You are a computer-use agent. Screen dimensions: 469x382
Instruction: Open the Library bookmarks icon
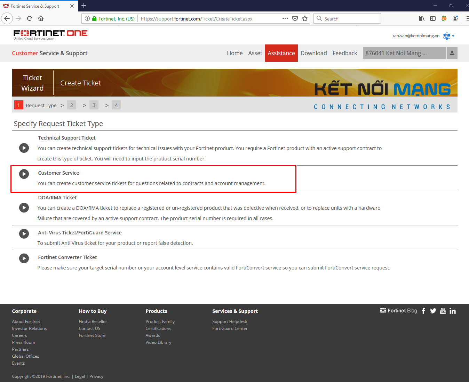point(422,18)
